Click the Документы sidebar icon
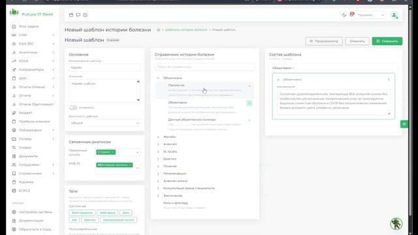This screenshot has height=235, width=418. [x=14, y=156]
